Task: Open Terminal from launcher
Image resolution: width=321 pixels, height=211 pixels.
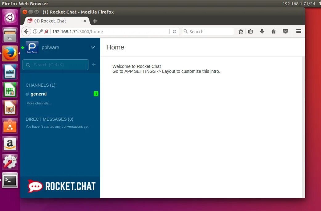Action: click(x=10, y=180)
